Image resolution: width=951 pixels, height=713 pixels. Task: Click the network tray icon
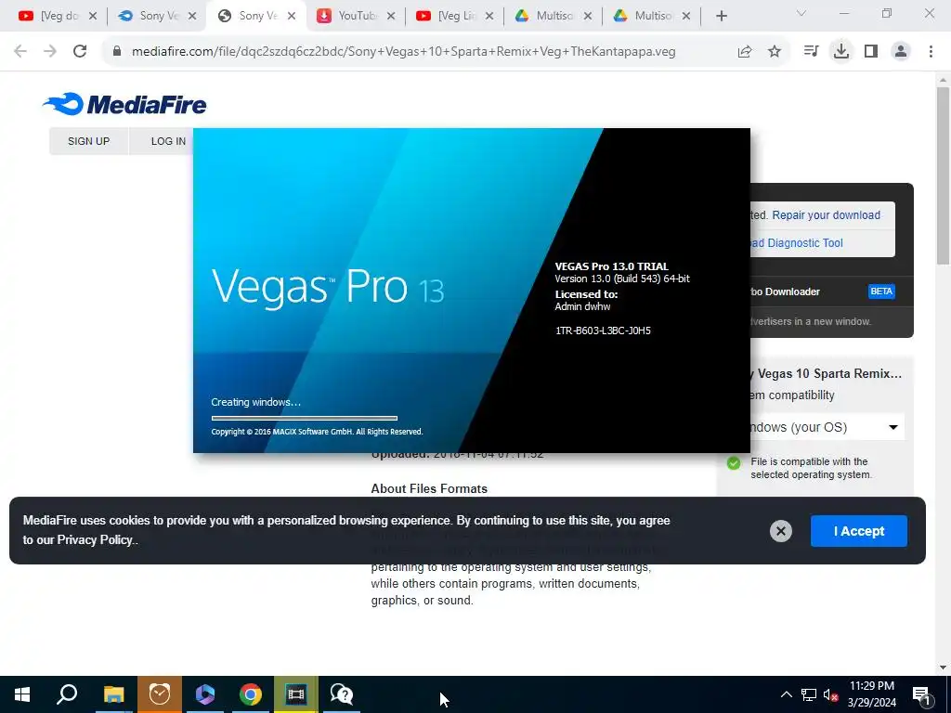coord(809,694)
